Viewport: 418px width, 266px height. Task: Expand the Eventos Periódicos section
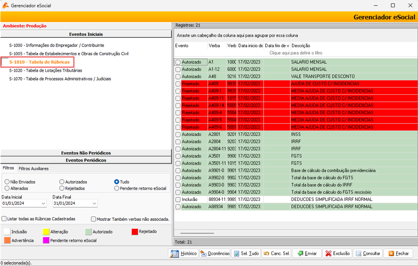[86, 160]
